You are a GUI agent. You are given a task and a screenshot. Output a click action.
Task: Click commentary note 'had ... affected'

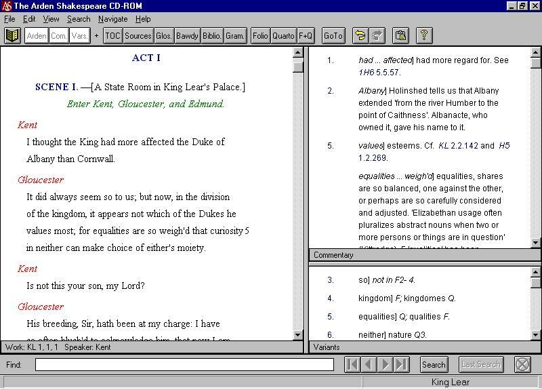click(434, 66)
